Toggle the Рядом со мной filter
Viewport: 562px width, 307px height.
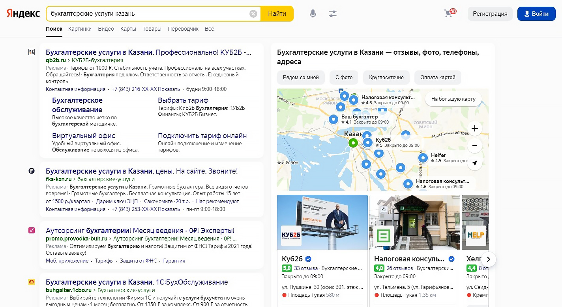[301, 78]
